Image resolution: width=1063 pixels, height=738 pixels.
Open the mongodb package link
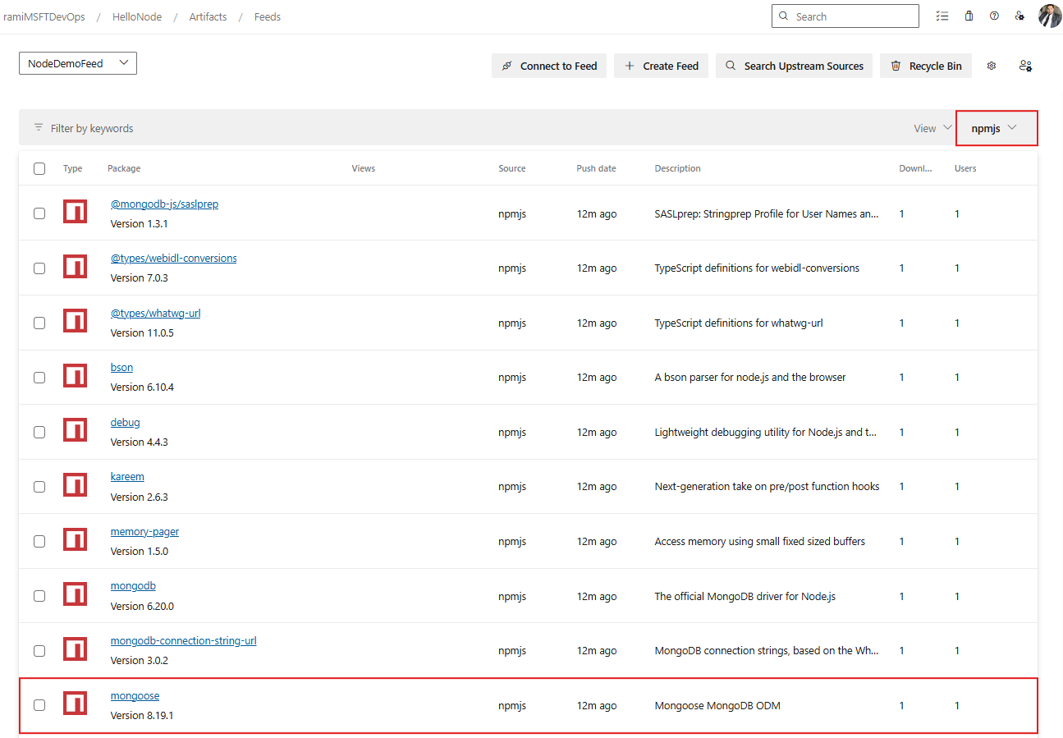[x=133, y=586]
